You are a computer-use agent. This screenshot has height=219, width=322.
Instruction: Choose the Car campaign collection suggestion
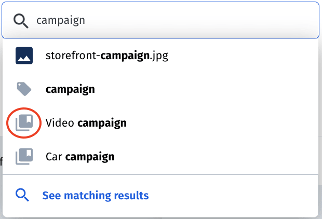pyautogui.click(x=160, y=156)
